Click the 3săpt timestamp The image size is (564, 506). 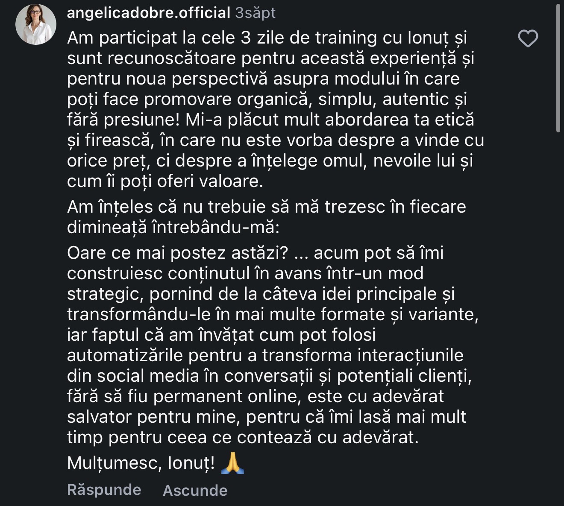click(256, 13)
